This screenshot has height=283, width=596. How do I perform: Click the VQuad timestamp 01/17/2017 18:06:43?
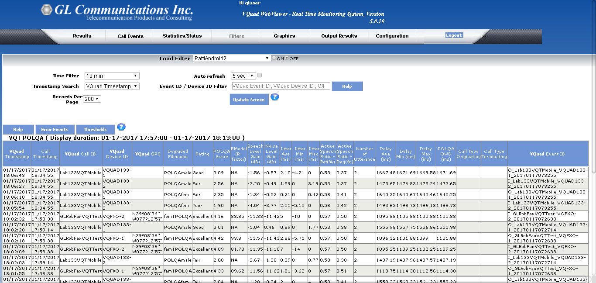[17, 173]
